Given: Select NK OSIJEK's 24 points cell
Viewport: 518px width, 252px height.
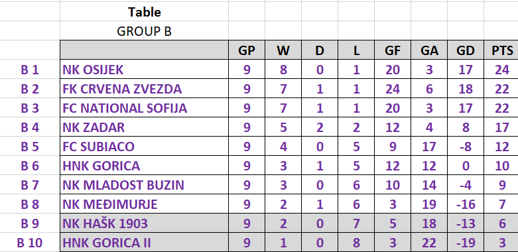Looking at the screenshot, I should pos(501,70).
